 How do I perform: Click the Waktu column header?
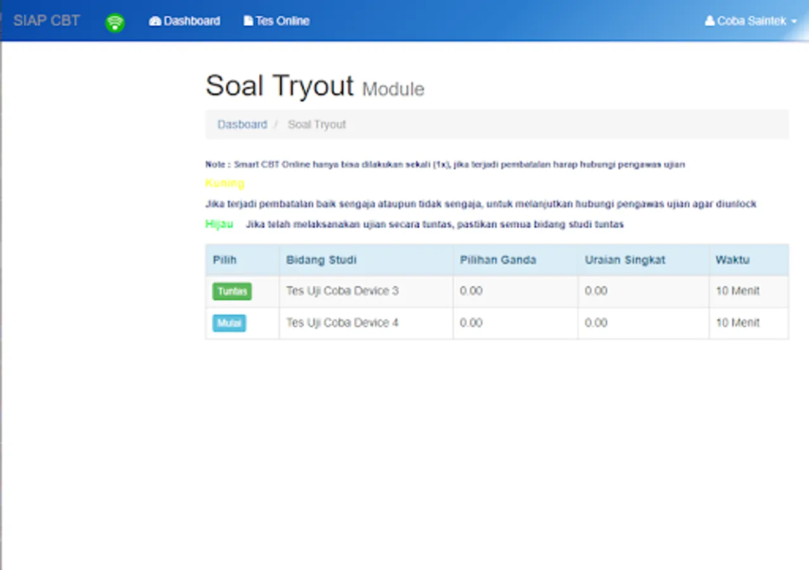(732, 260)
